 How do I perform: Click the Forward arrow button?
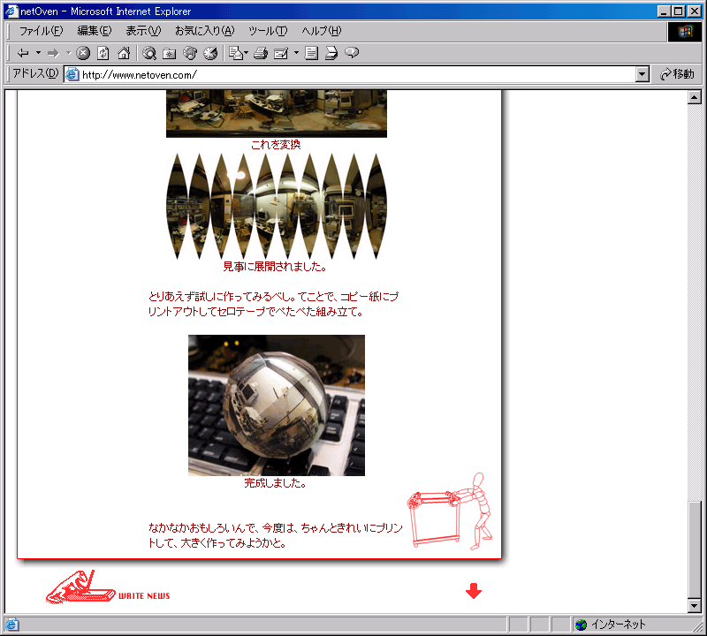(53, 53)
